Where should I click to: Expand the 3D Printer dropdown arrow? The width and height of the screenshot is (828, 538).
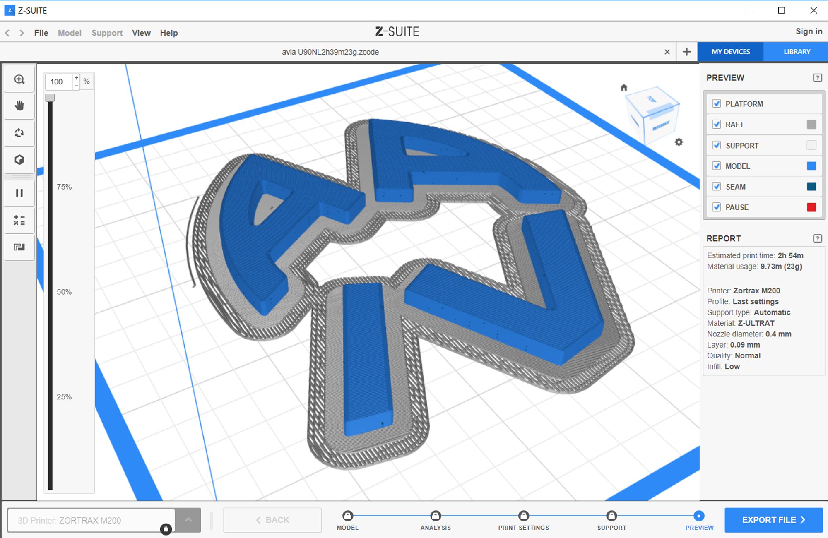point(188,520)
